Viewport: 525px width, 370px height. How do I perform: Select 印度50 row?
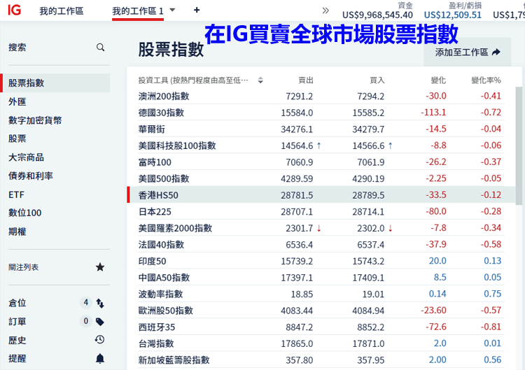tap(321, 261)
